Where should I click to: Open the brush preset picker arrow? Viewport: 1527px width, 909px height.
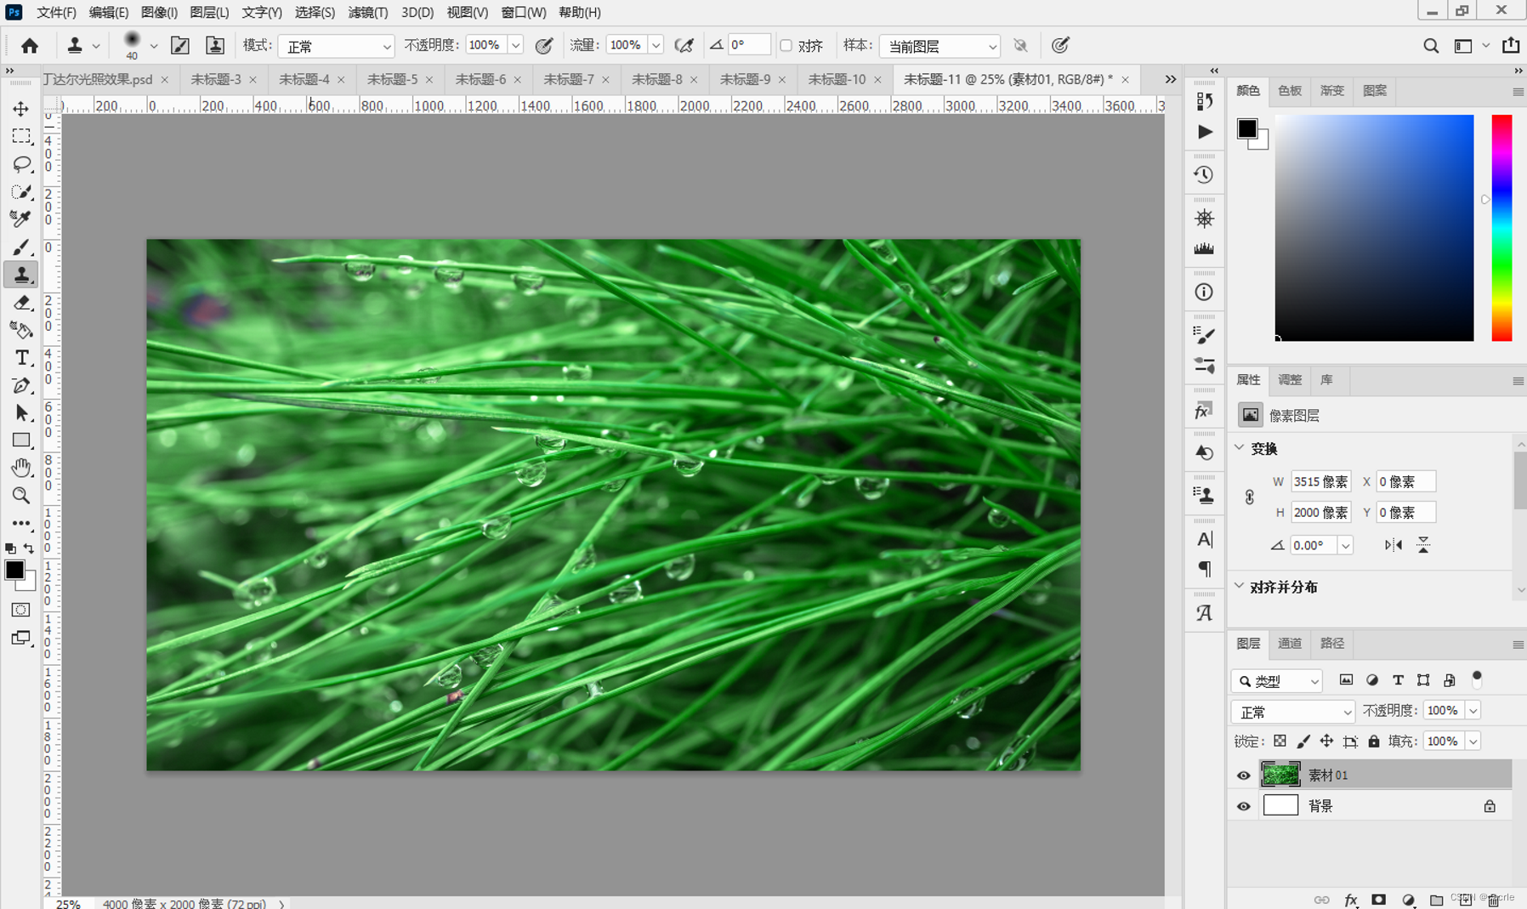(x=154, y=46)
